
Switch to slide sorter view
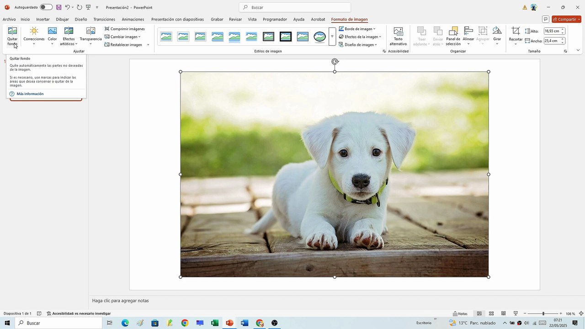[491, 313]
